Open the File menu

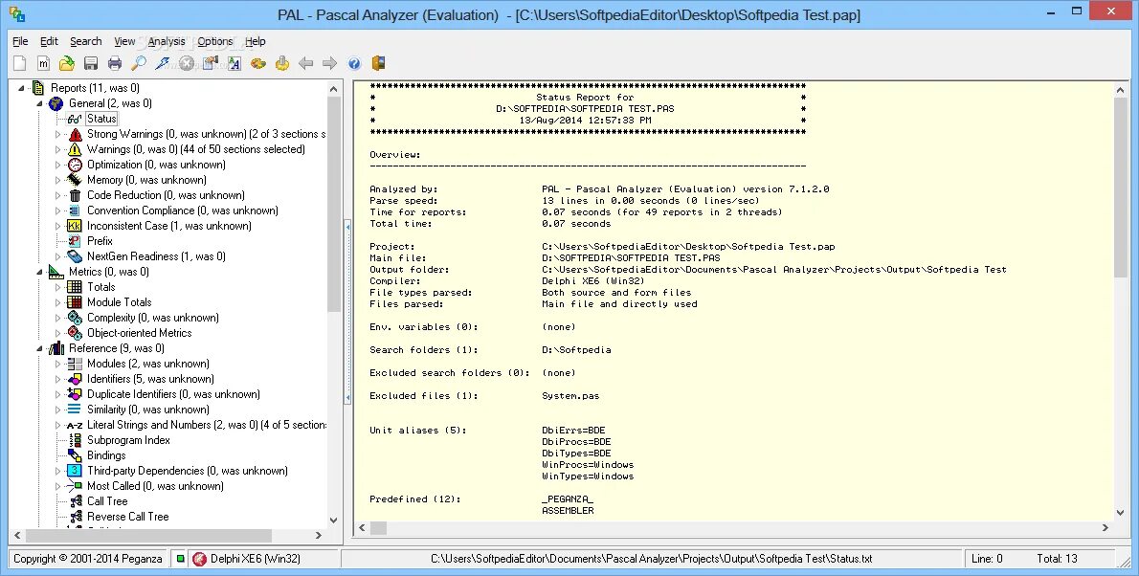coord(20,41)
